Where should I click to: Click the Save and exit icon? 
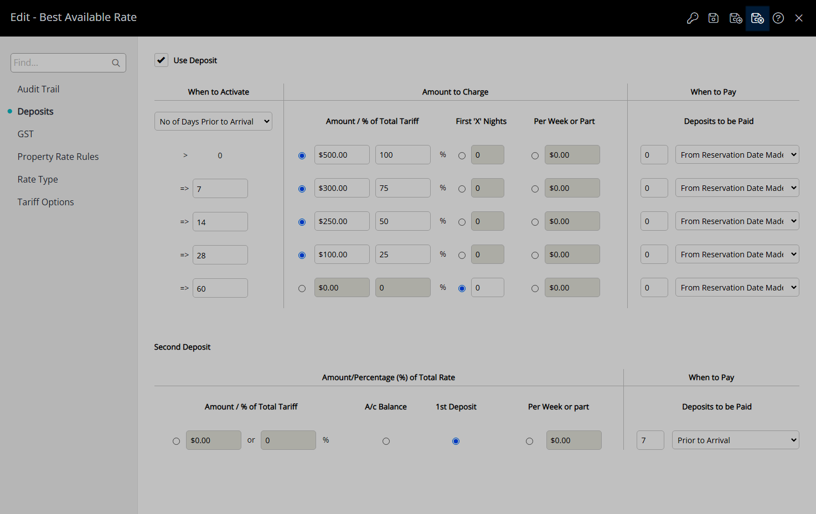point(757,18)
